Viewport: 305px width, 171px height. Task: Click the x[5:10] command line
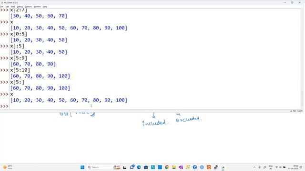[x=20, y=70]
